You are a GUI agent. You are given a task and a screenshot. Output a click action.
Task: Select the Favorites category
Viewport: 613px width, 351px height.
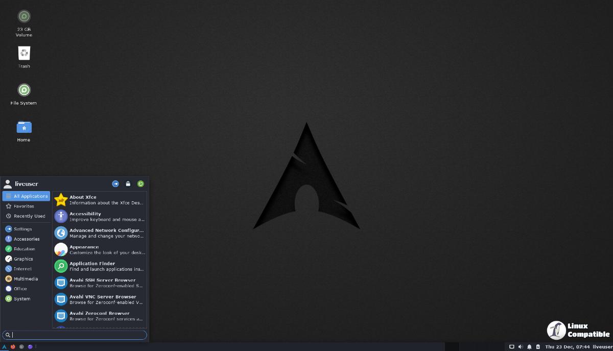[23, 206]
